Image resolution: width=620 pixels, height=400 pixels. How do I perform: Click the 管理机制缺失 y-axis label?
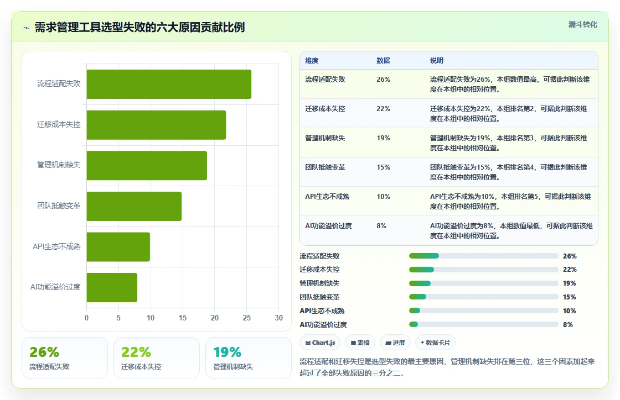[59, 165]
